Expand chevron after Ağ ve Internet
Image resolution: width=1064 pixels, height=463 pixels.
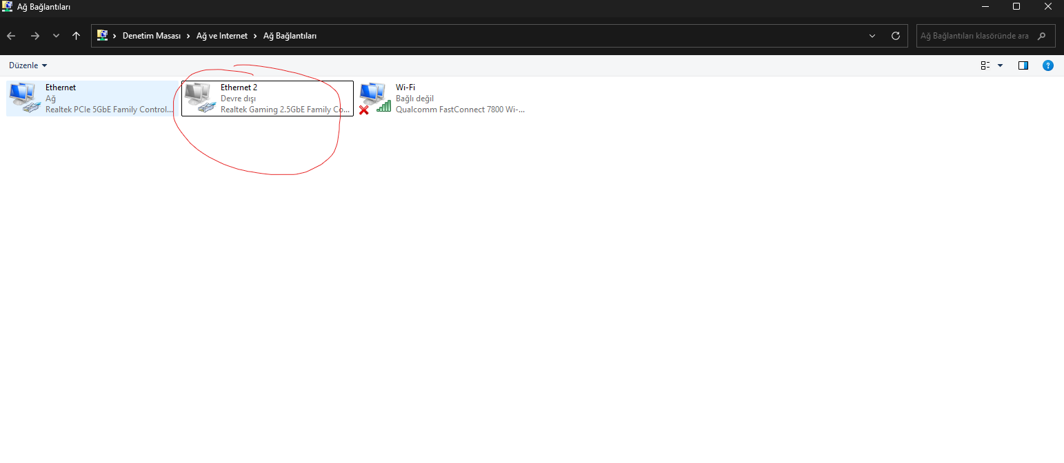[x=255, y=36]
